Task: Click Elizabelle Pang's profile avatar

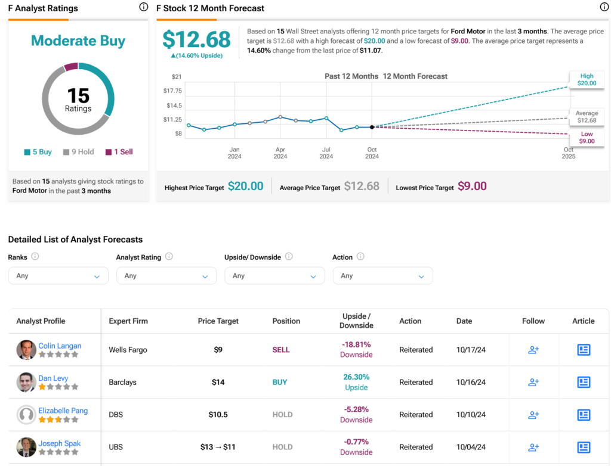Action: pos(26,415)
